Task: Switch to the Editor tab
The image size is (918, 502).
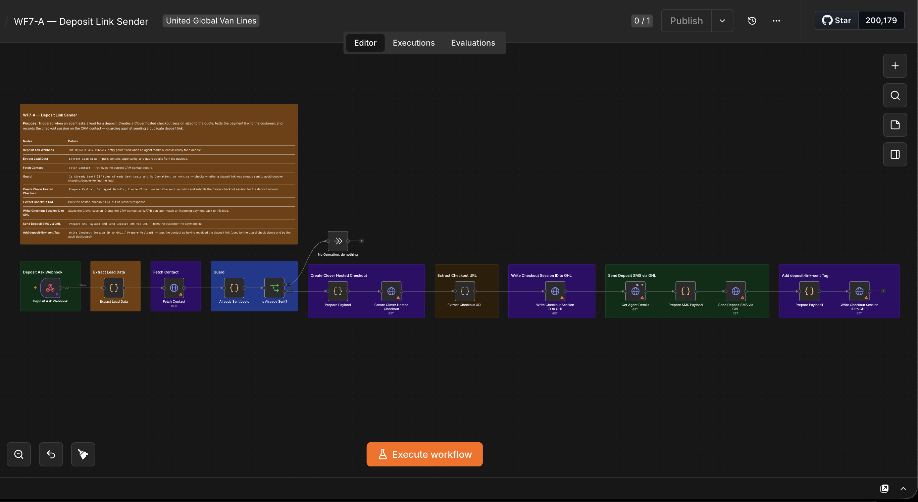Action: point(365,43)
